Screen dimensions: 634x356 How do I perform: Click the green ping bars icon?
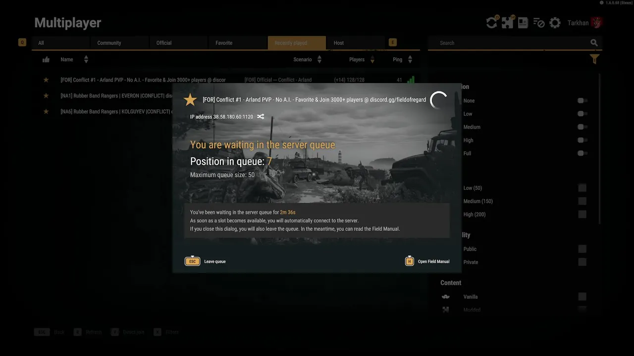point(411,80)
